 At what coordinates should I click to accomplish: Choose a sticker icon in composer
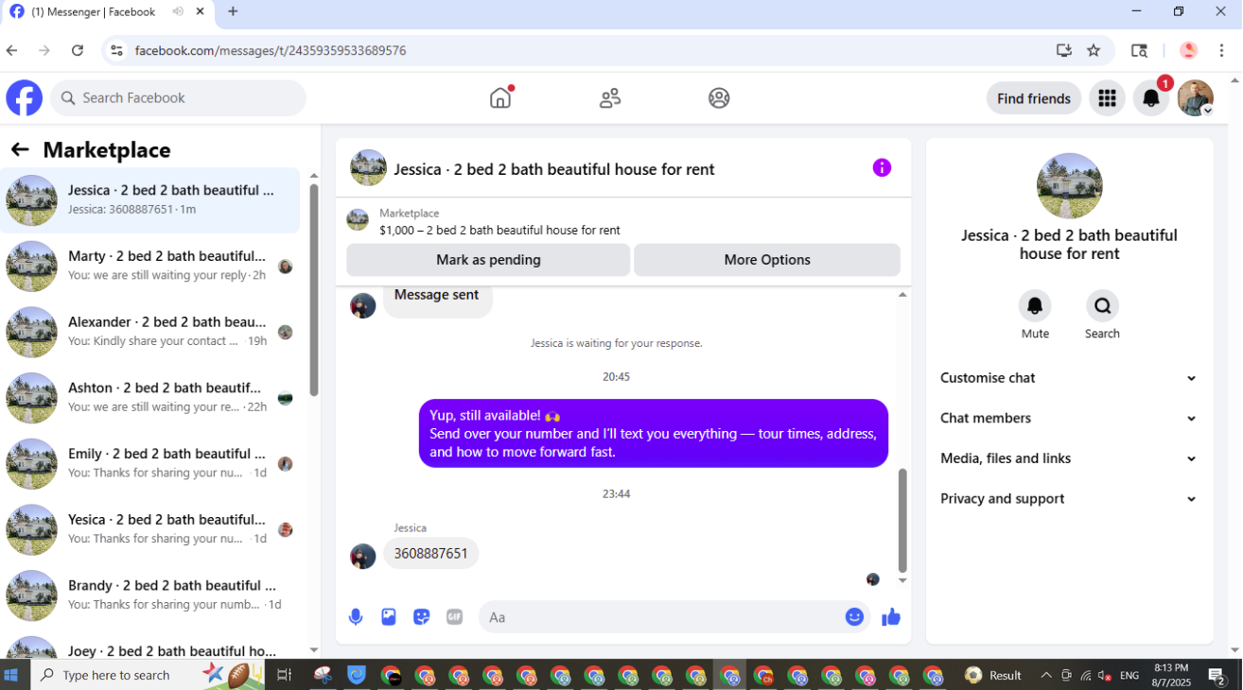pos(422,617)
